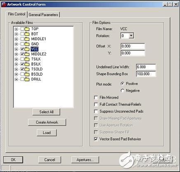Image resolution: width=180 pixels, height=172 pixels.
Task: Click the TSILK folder icon
Action: point(27,59)
